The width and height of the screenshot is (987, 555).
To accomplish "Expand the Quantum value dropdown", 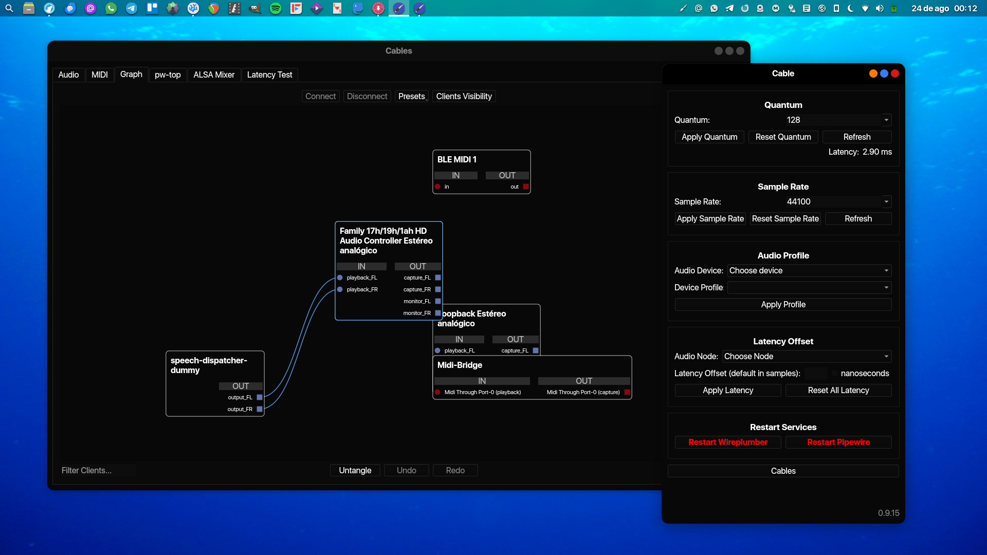I will click(x=886, y=120).
